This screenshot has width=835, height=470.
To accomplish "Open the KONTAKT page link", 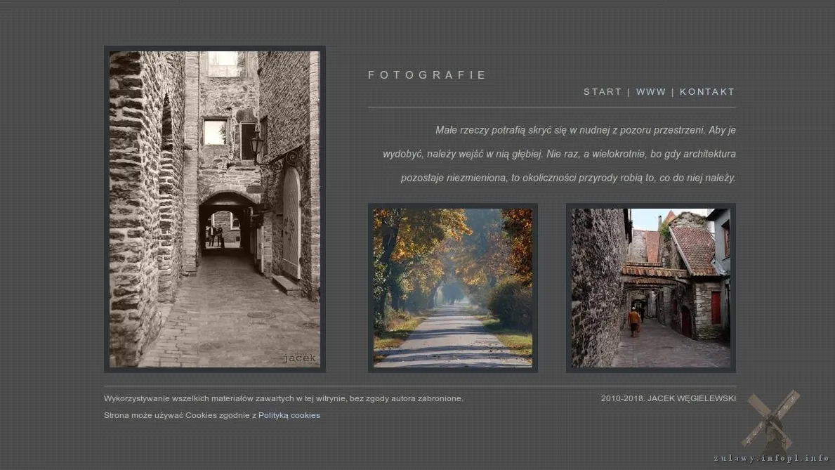I will [x=706, y=92].
